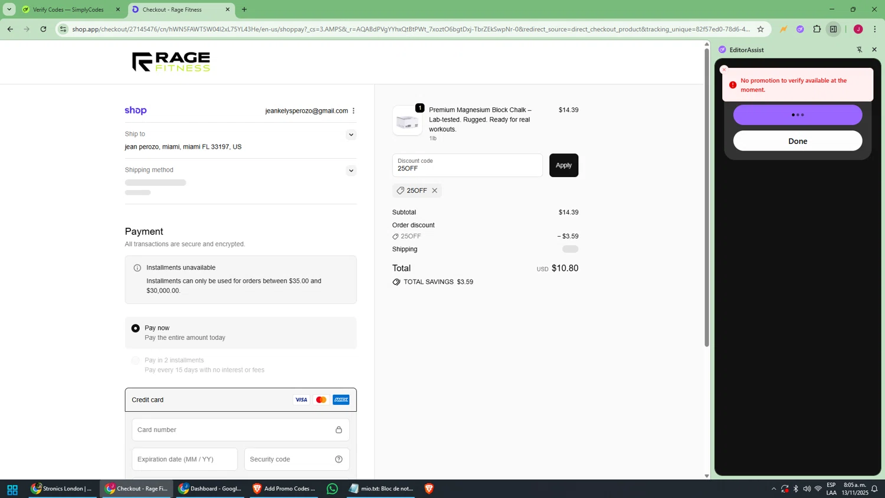
Task: Open Add Promo Codes taskbar window
Action: 284,489
